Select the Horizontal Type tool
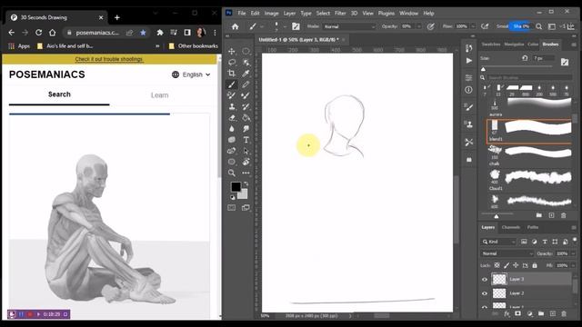This screenshot has width=582, height=327. click(x=246, y=140)
